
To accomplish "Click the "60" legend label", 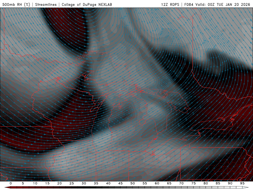I will (x=157, y=183).
